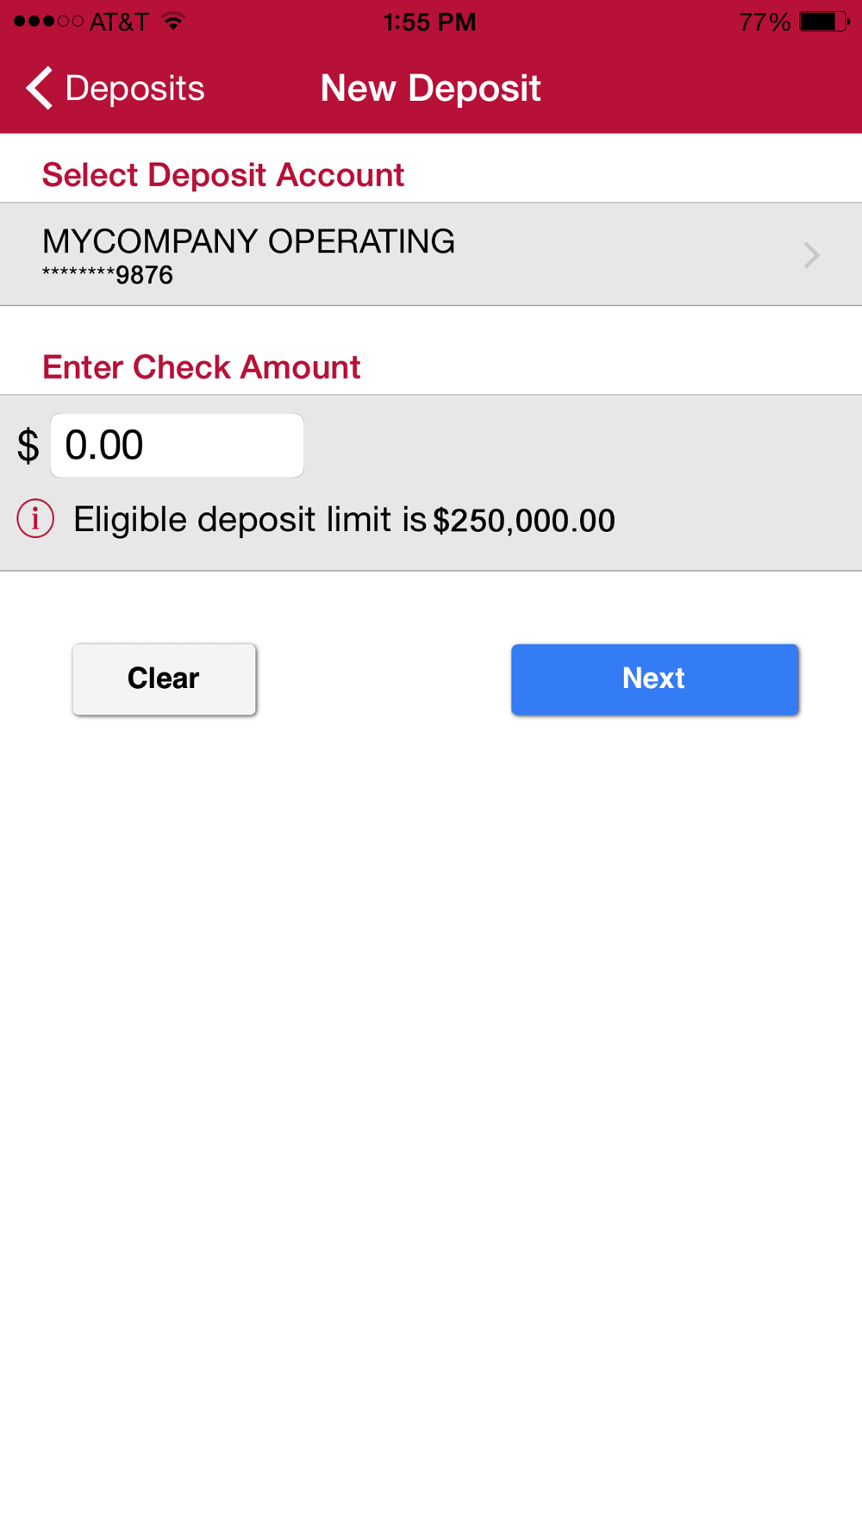Screen dimensions: 862x1533
Task: Click the $250,000.00 limit amount
Action: [524, 521]
